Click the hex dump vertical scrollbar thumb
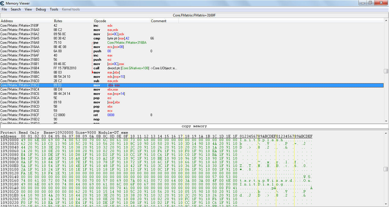 click(386, 169)
